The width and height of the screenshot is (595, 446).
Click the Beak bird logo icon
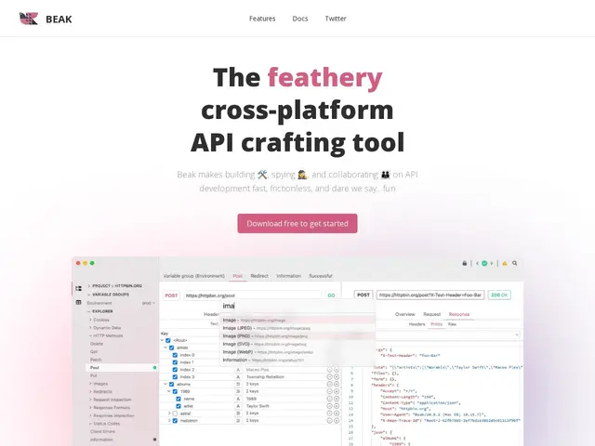tap(29, 19)
